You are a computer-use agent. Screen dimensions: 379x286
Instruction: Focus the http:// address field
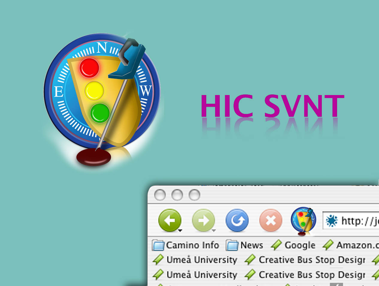351,221
